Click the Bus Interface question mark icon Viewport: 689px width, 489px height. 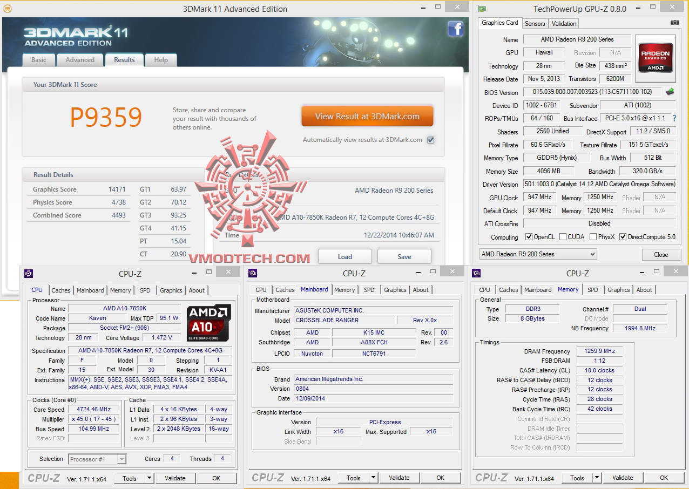[674, 118]
